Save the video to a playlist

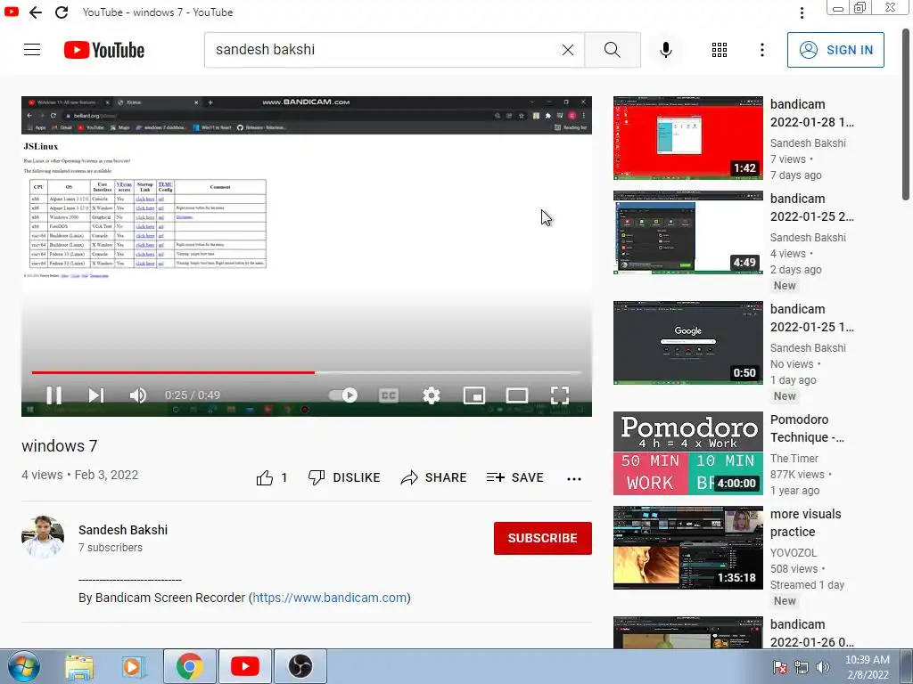click(514, 477)
